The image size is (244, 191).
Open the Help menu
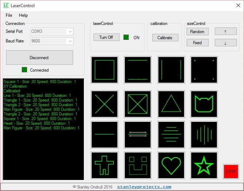click(x=23, y=15)
